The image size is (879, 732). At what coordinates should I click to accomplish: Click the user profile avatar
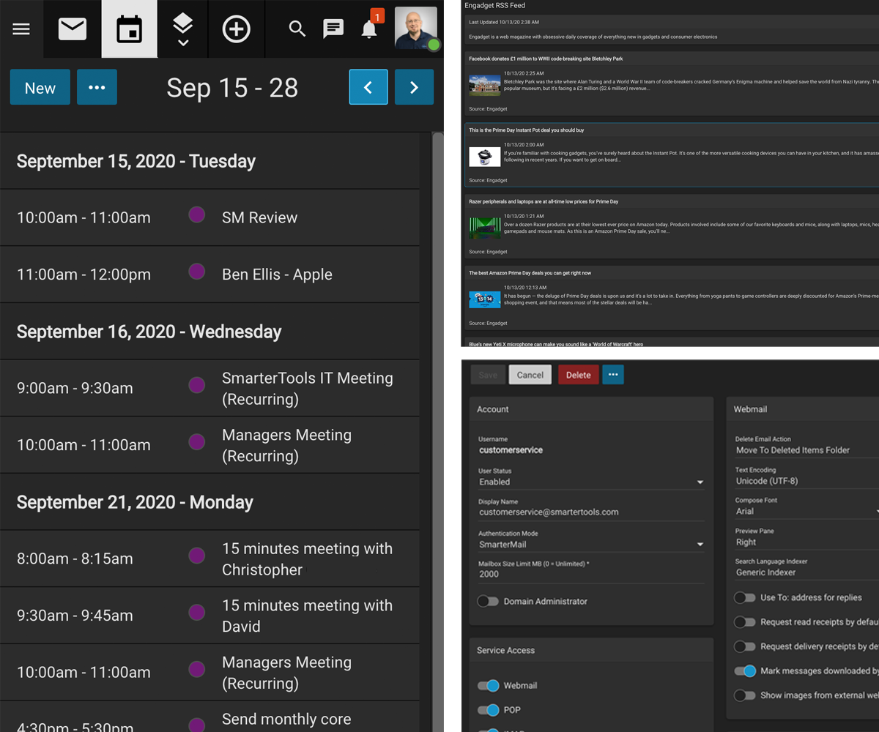(x=416, y=29)
